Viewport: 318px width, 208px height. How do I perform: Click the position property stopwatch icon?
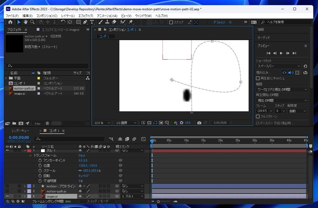[x=40, y=165]
